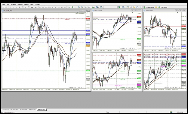Expand the templates dropdown arrow

[103, 7]
